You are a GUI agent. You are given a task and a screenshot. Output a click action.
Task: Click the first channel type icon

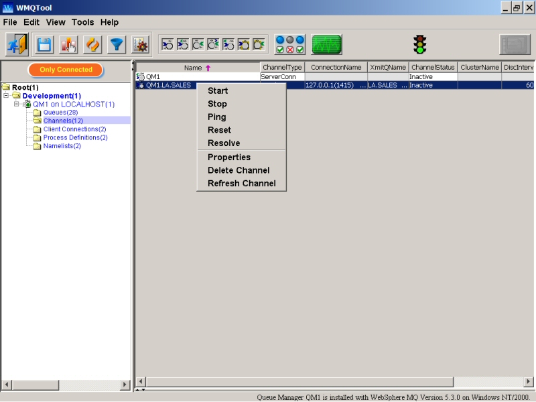167,44
